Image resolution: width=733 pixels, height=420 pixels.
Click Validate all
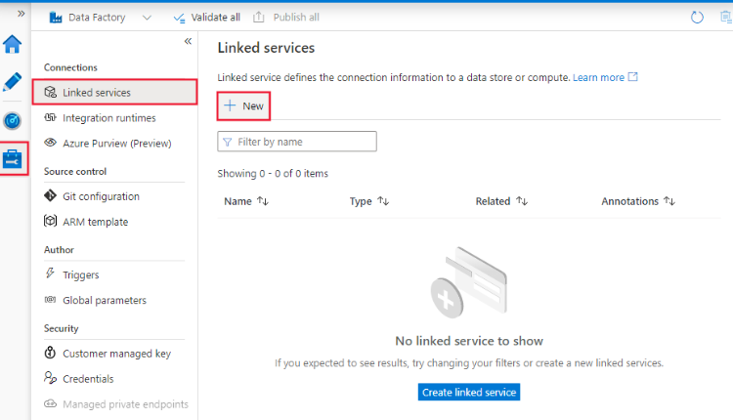pyautogui.click(x=206, y=18)
